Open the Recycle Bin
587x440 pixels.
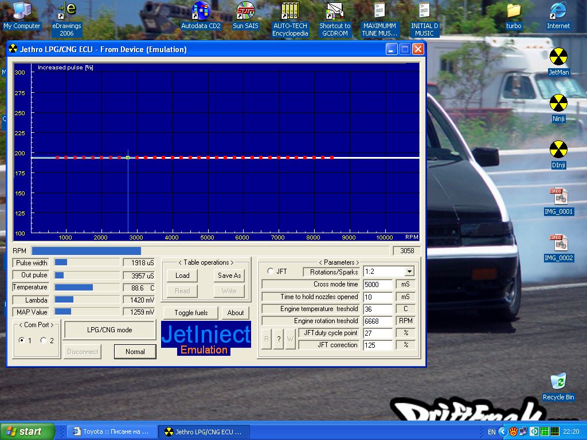pyautogui.click(x=558, y=382)
